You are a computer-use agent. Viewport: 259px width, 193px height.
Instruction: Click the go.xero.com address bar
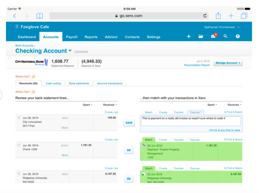point(129,16)
